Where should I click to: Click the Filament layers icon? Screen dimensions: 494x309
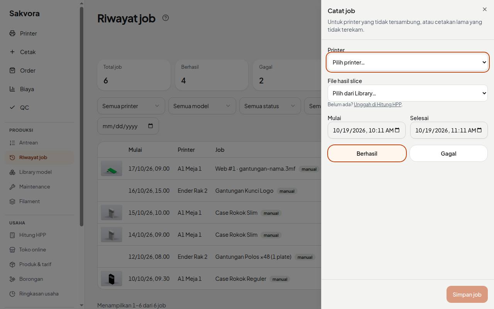pos(12,201)
